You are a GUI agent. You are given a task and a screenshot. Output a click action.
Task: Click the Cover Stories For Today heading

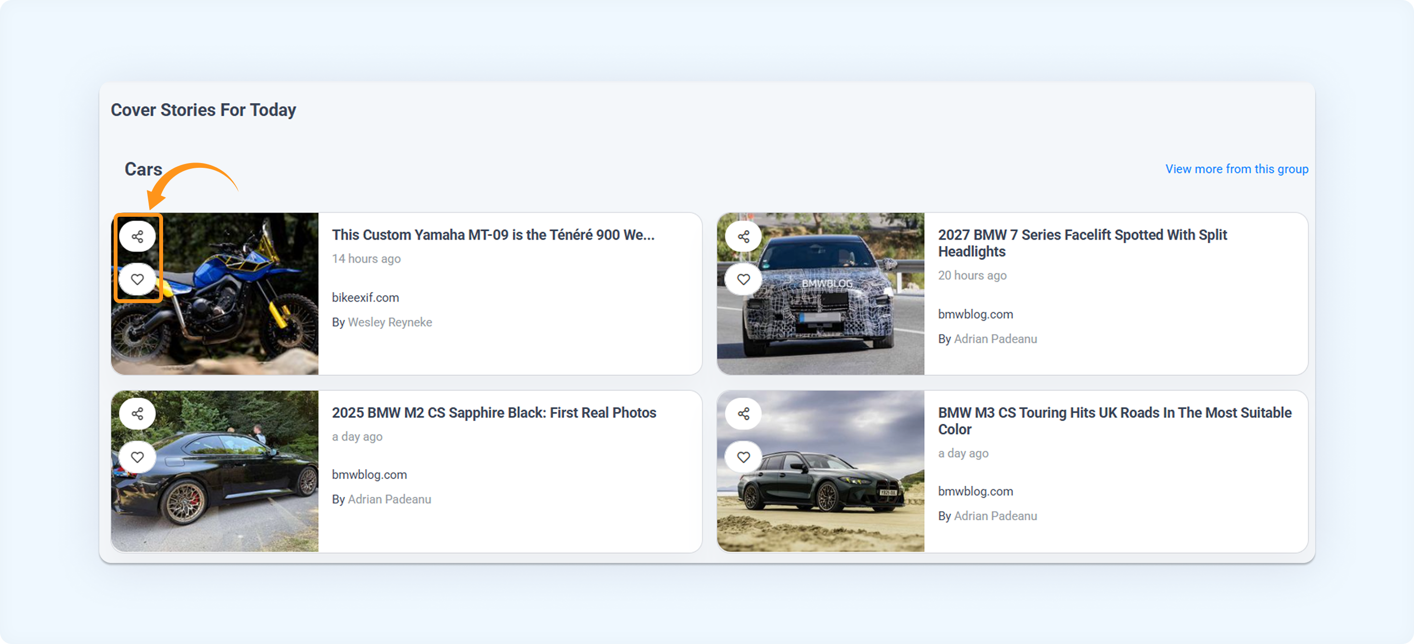click(203, 110)
